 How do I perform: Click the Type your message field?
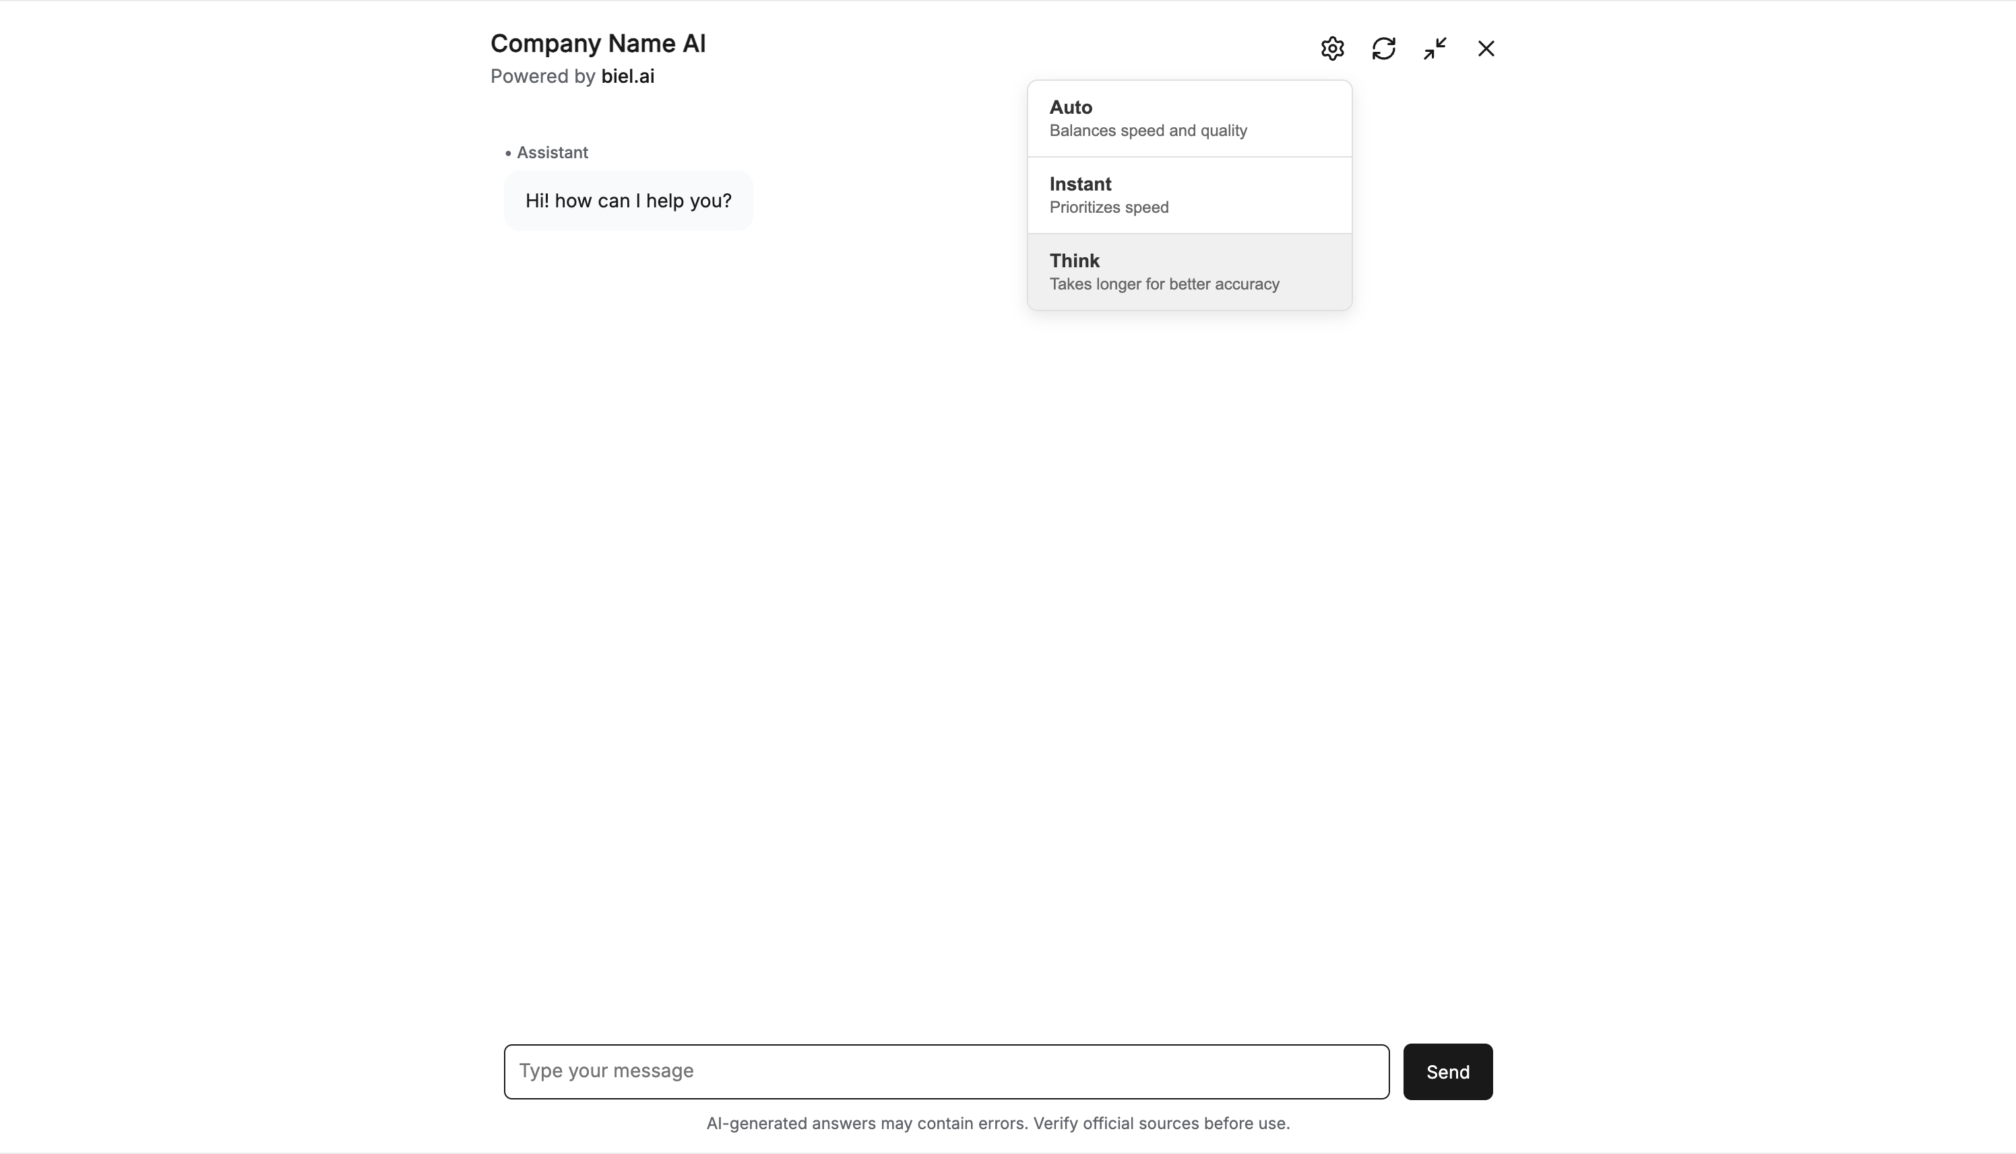pos(945,1072)
